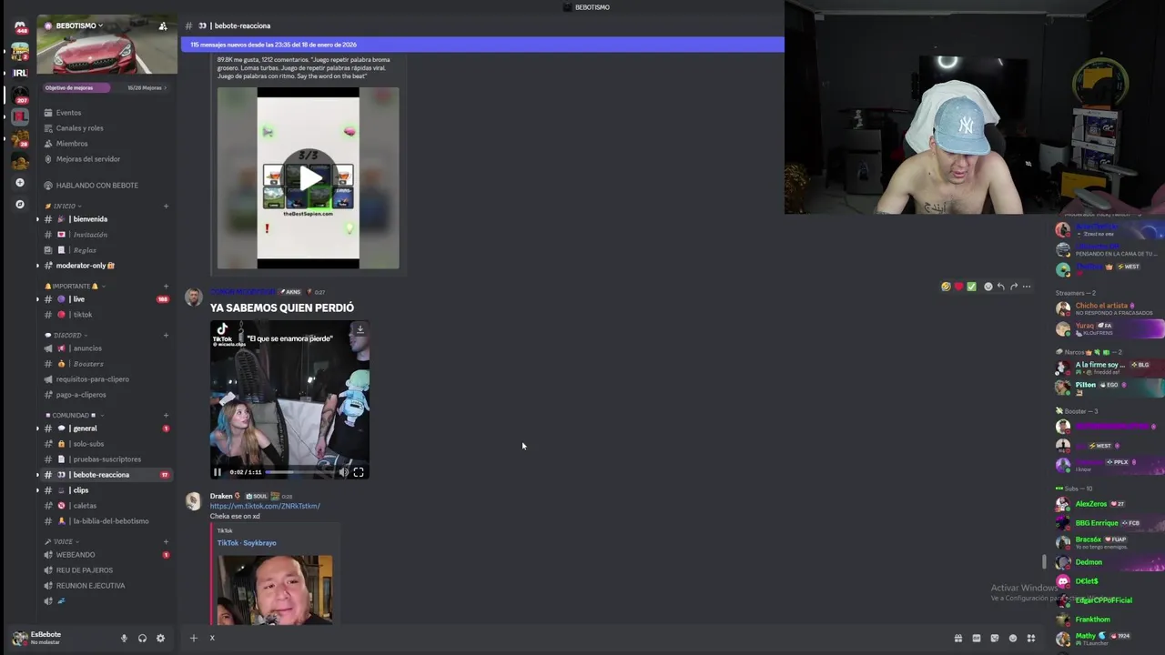This screenshot has height=655, width=1165.
Task: Click EsBebote user profile panel
Action: pos(61,638)
